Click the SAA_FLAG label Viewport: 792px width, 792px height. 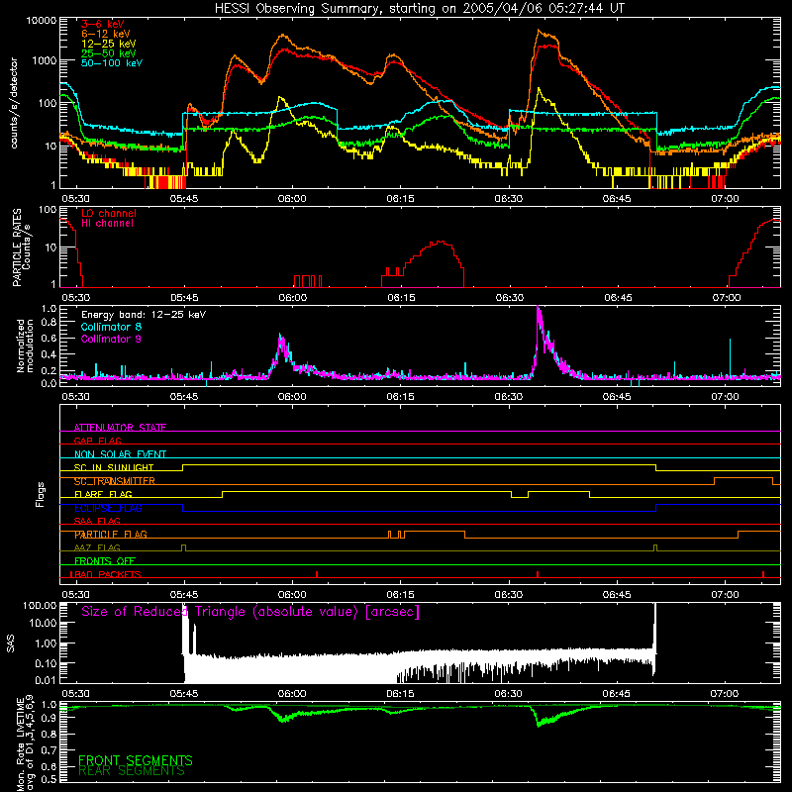[97, 521]
